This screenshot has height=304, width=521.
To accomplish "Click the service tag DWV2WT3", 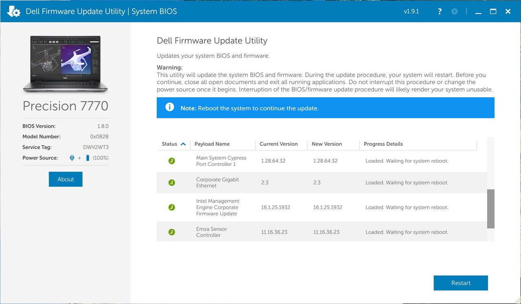I will click(x=96, y=147).
